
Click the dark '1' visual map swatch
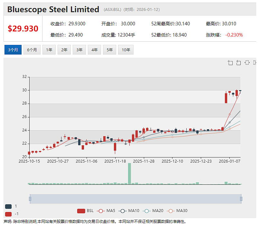[8, 206]
